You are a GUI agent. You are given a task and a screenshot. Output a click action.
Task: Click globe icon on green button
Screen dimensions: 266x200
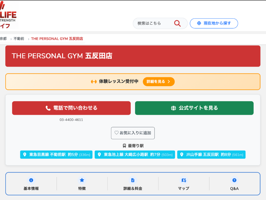tap(173, 108)
